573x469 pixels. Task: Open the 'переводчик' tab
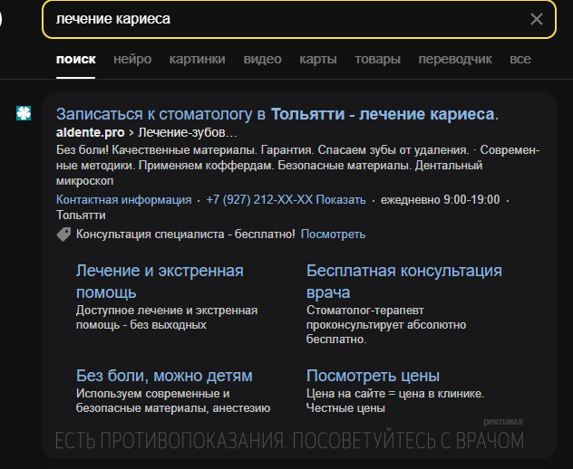(x=455, y=59)
